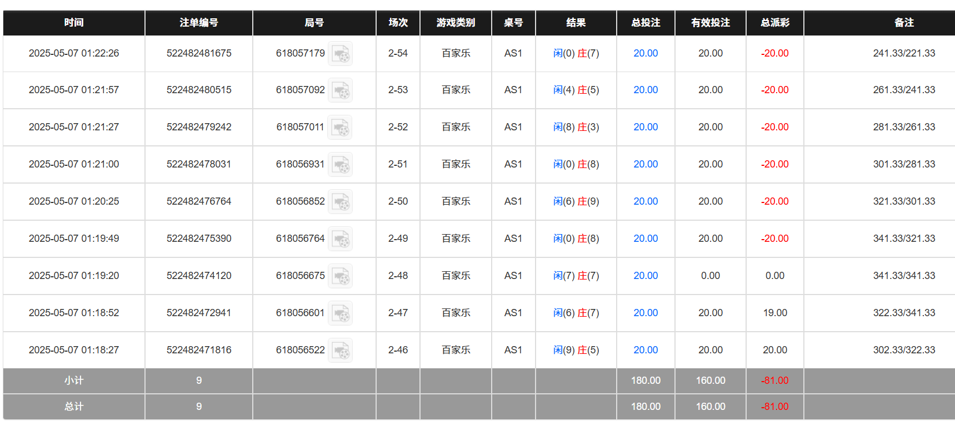The image size is (955, 421).
Task: View replay icon for round 618056931
Action: pos(340,165)
